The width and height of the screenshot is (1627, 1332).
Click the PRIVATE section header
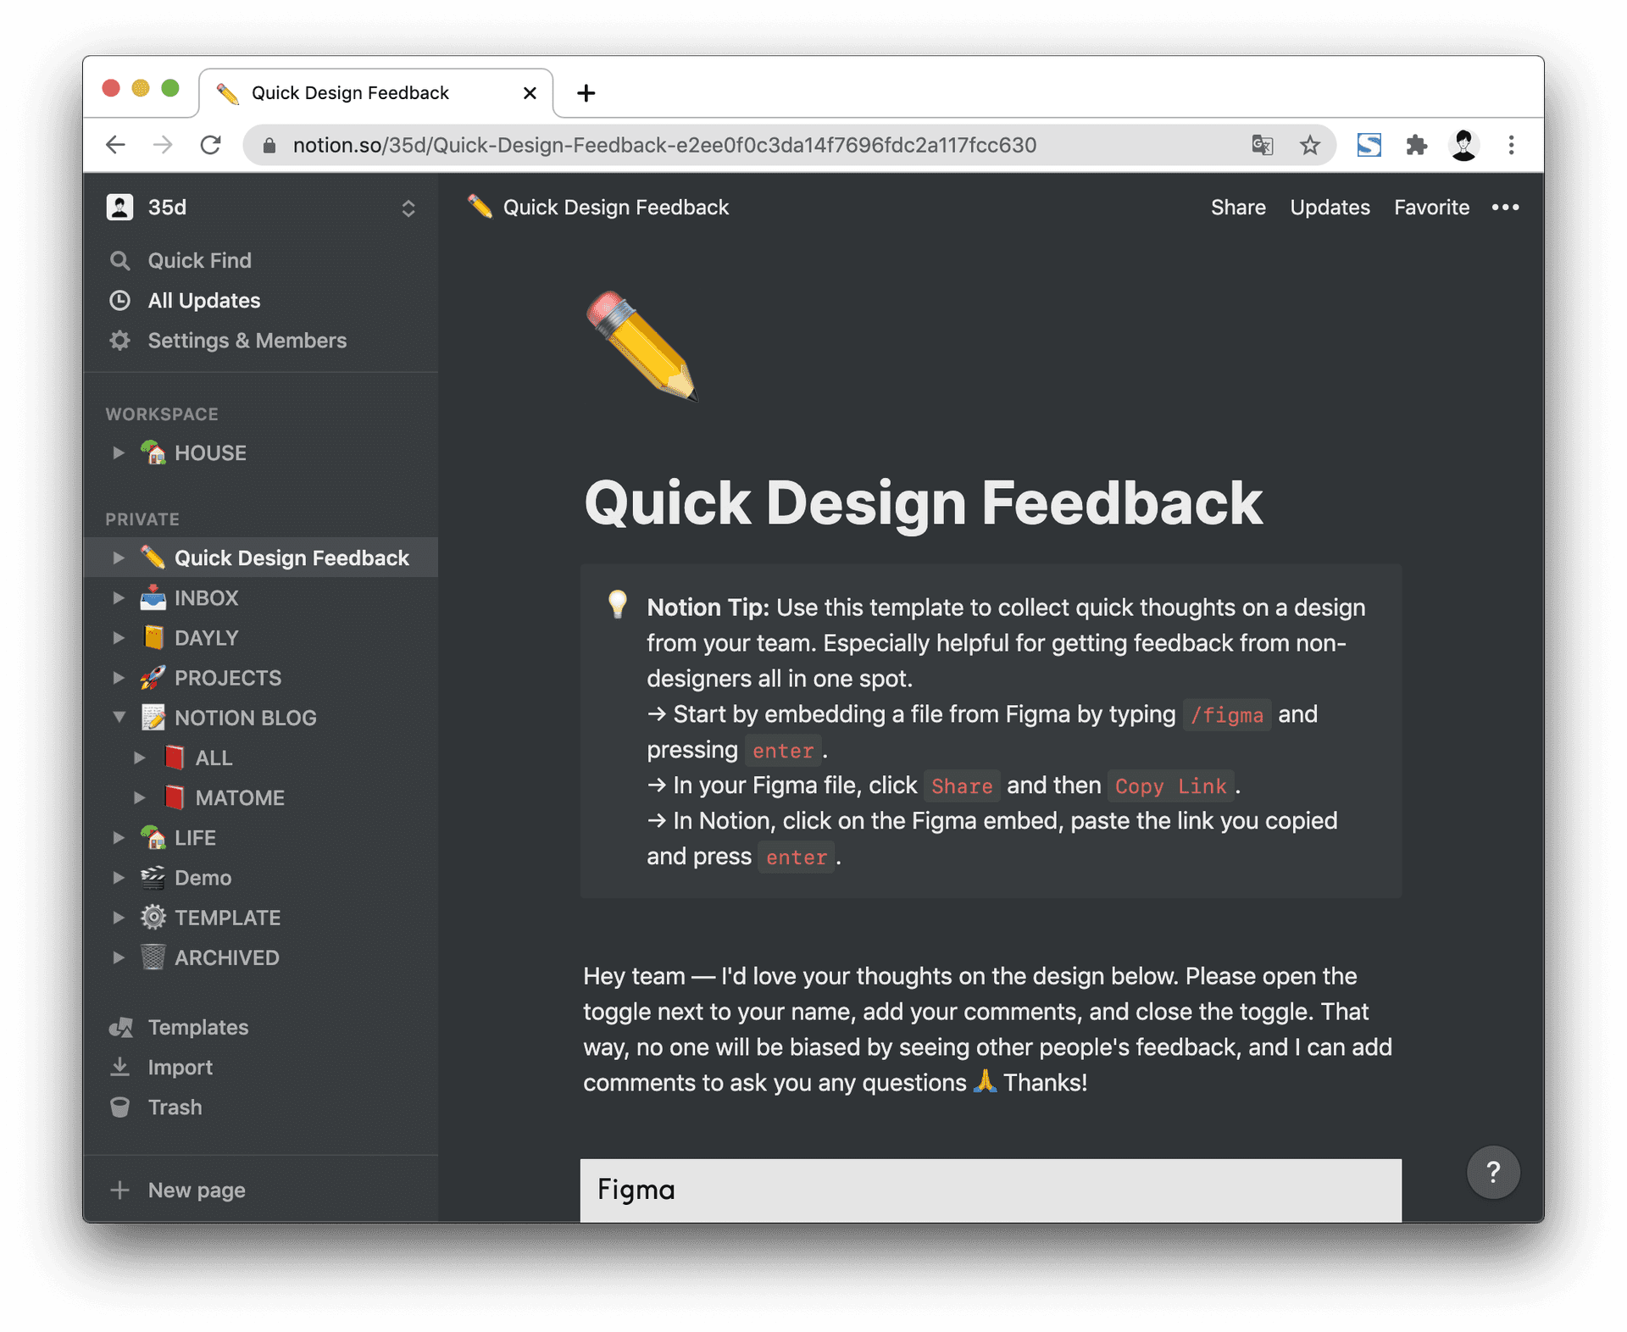(142, 519)
